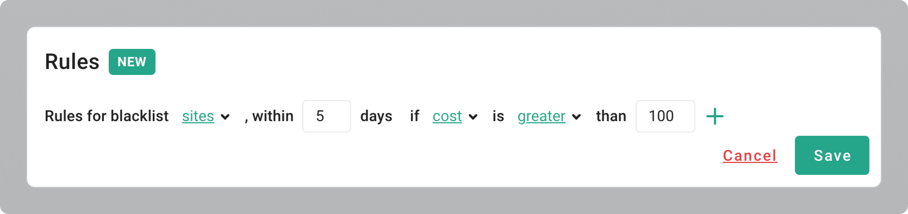This screenshot has width=908, height=214.
Task: Expand the greater comparison dropdown
Action: click(542, 116)
